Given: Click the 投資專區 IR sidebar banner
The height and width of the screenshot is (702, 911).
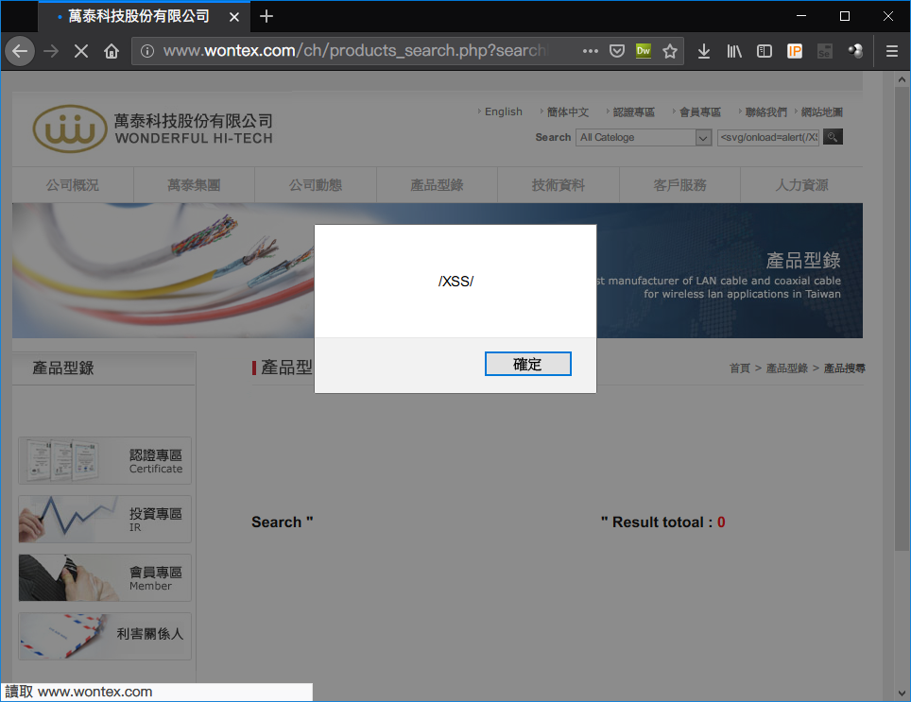Looking at the screenshot, I should [x=105, y=519].
